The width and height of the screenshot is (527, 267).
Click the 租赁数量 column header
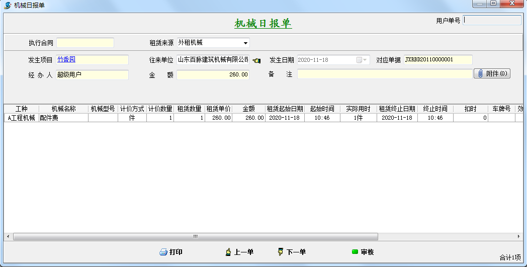[x=189, y=109]
